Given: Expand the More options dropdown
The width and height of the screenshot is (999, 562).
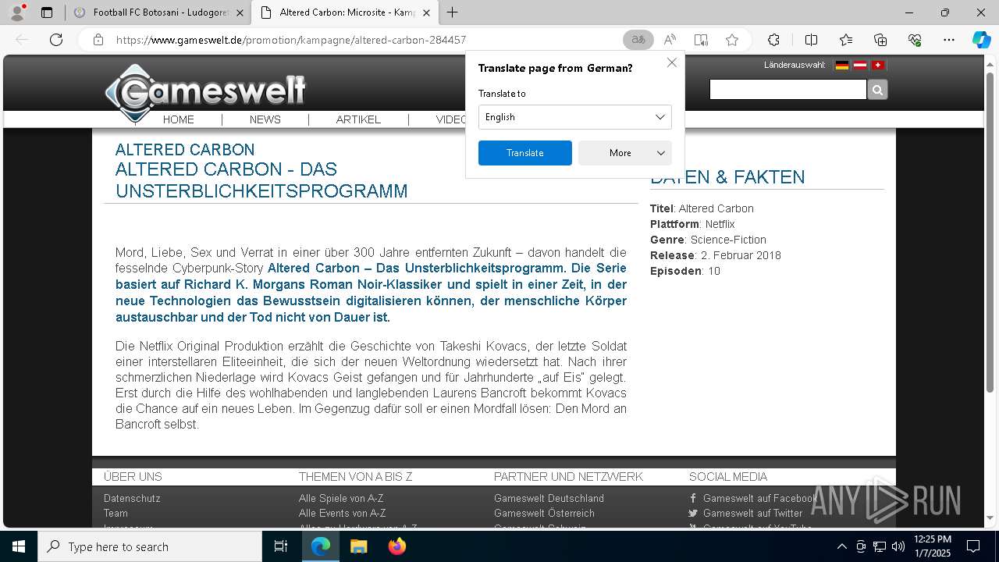Looking at the screenshot, I should 625,153.
